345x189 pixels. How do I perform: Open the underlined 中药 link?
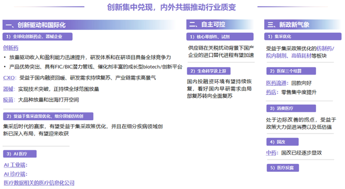pos(271,153)
